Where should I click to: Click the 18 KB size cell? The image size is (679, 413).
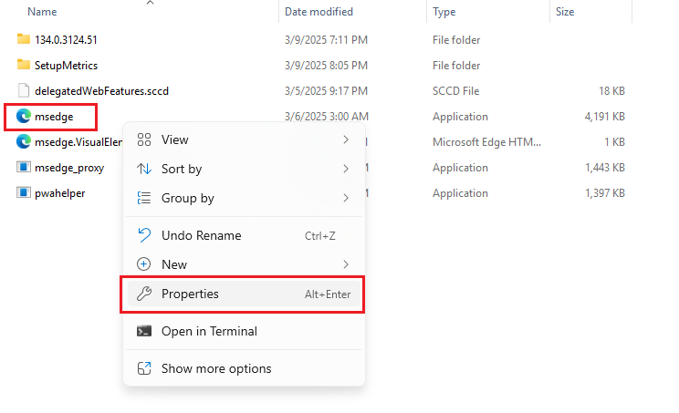pyautogui.click(x=611, y=91)
